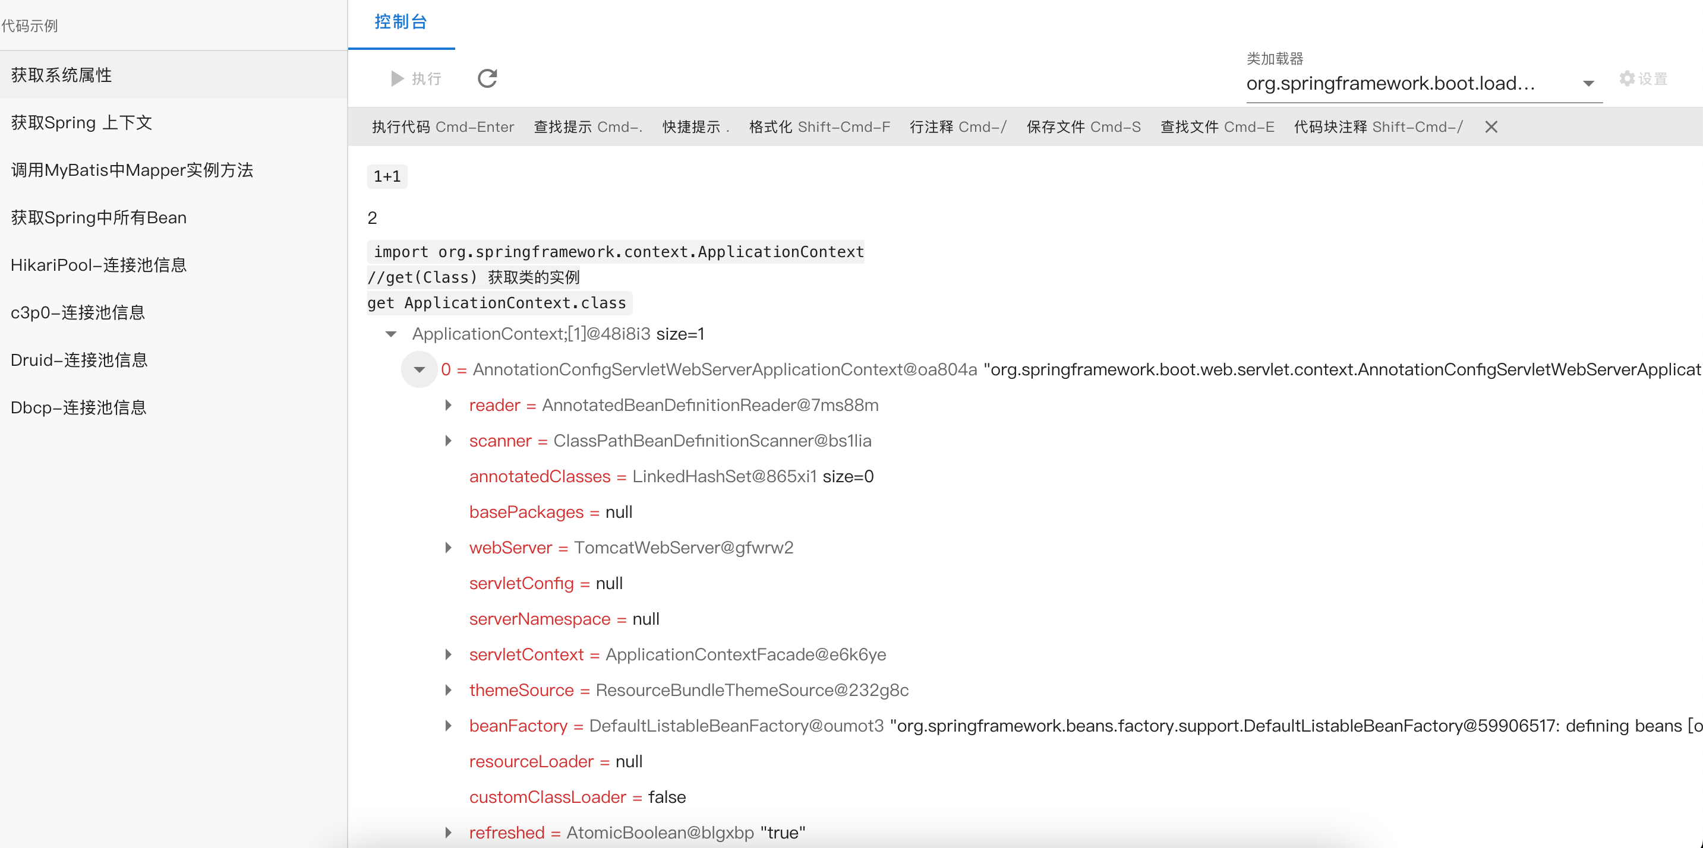Expand the themeSource field node
The width and height of the screenshot is (1703, 848).
click(448, 691)
